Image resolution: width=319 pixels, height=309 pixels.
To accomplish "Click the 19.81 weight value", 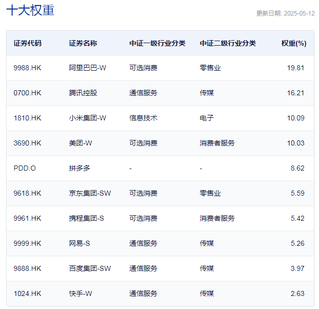I will [297, 68].
